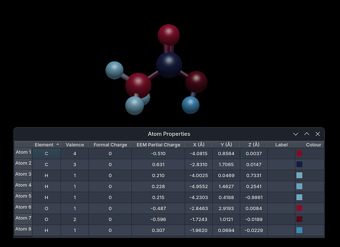340x247 pixels.
Task: Click the 0.631 partial charge cell
Action: pos(158,165)
